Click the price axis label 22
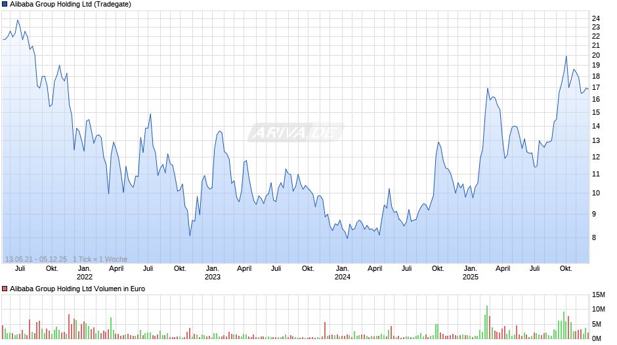 click(x=596, y=36)
